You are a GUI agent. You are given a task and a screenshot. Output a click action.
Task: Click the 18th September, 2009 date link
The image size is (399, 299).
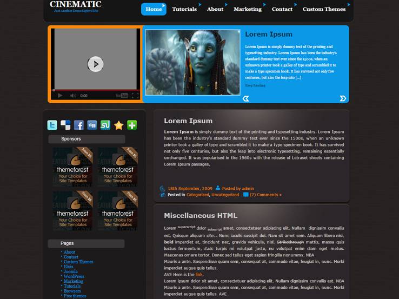click(x=190, y=189)
